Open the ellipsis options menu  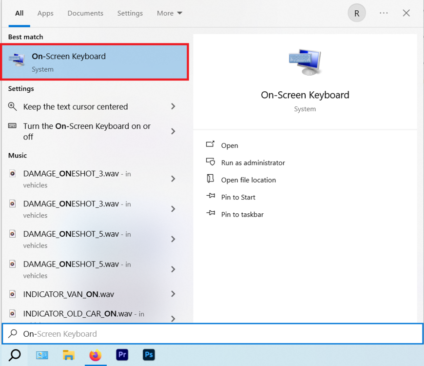tap(384, 13)
